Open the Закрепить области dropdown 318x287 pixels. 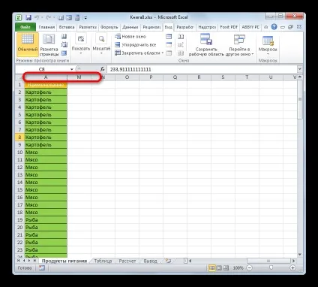pos(139,53)
